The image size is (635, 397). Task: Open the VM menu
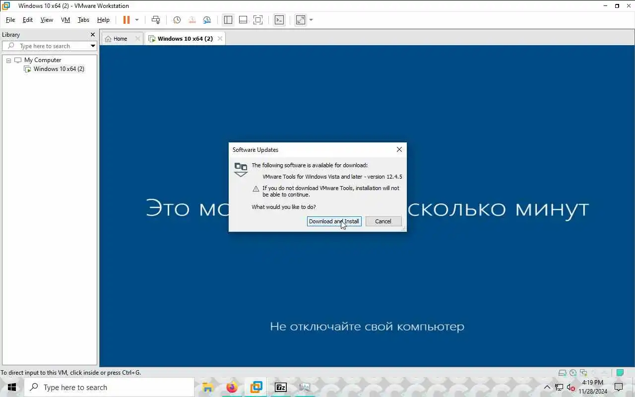pos(65,20)
